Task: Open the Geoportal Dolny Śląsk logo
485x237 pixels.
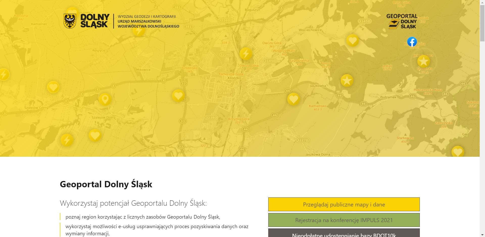Action: [x=402, y=21]
